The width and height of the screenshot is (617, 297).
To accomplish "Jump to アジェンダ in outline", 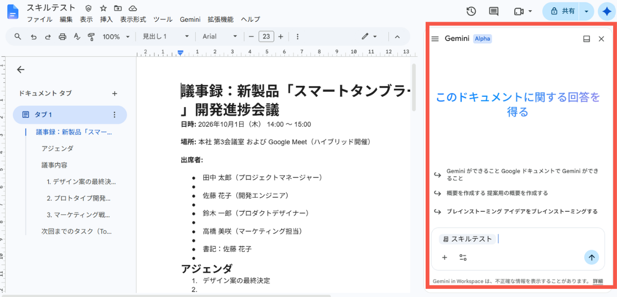I will coord(57,148).
